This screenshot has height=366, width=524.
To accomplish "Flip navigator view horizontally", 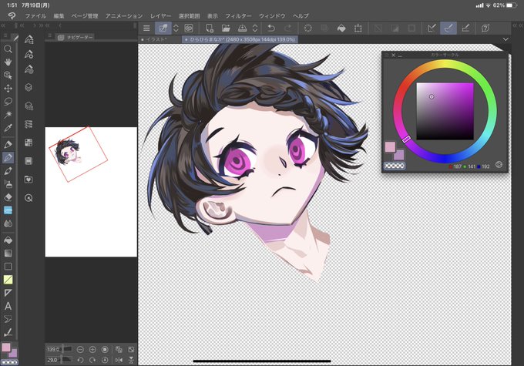I will click(119, 360).
